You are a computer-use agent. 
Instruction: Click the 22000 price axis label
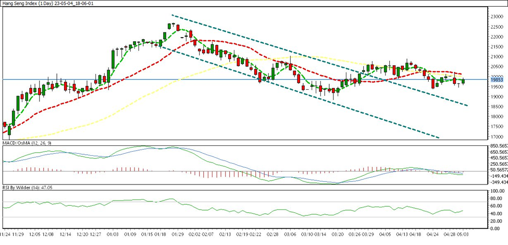click(497, 36)
